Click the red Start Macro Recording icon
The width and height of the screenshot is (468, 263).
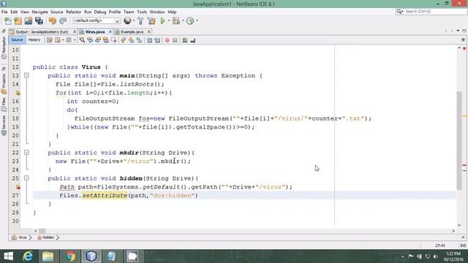tap(167, 40)
